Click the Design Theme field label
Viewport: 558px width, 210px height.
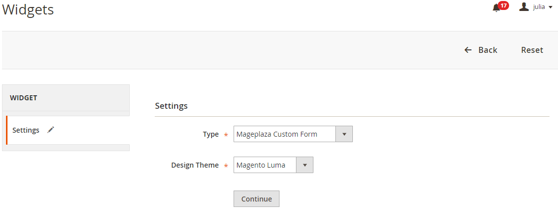(x=195, y=165)
